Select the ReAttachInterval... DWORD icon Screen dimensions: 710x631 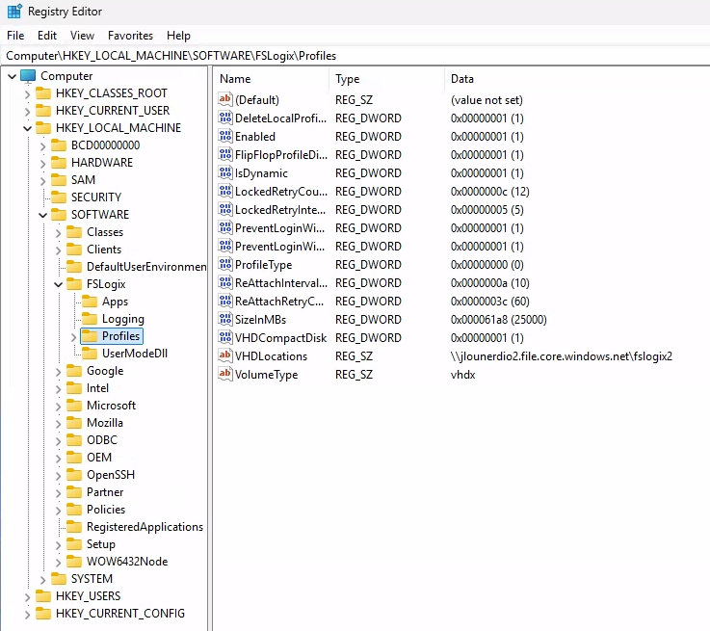[225, 282]
